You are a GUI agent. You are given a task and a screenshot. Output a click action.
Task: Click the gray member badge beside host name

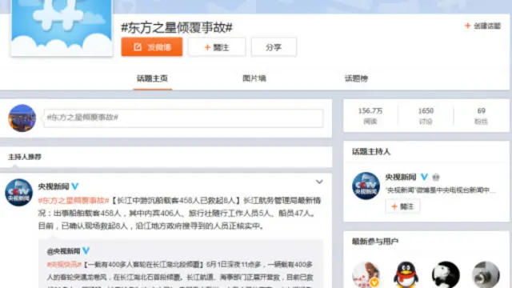[x=436, y=178]
